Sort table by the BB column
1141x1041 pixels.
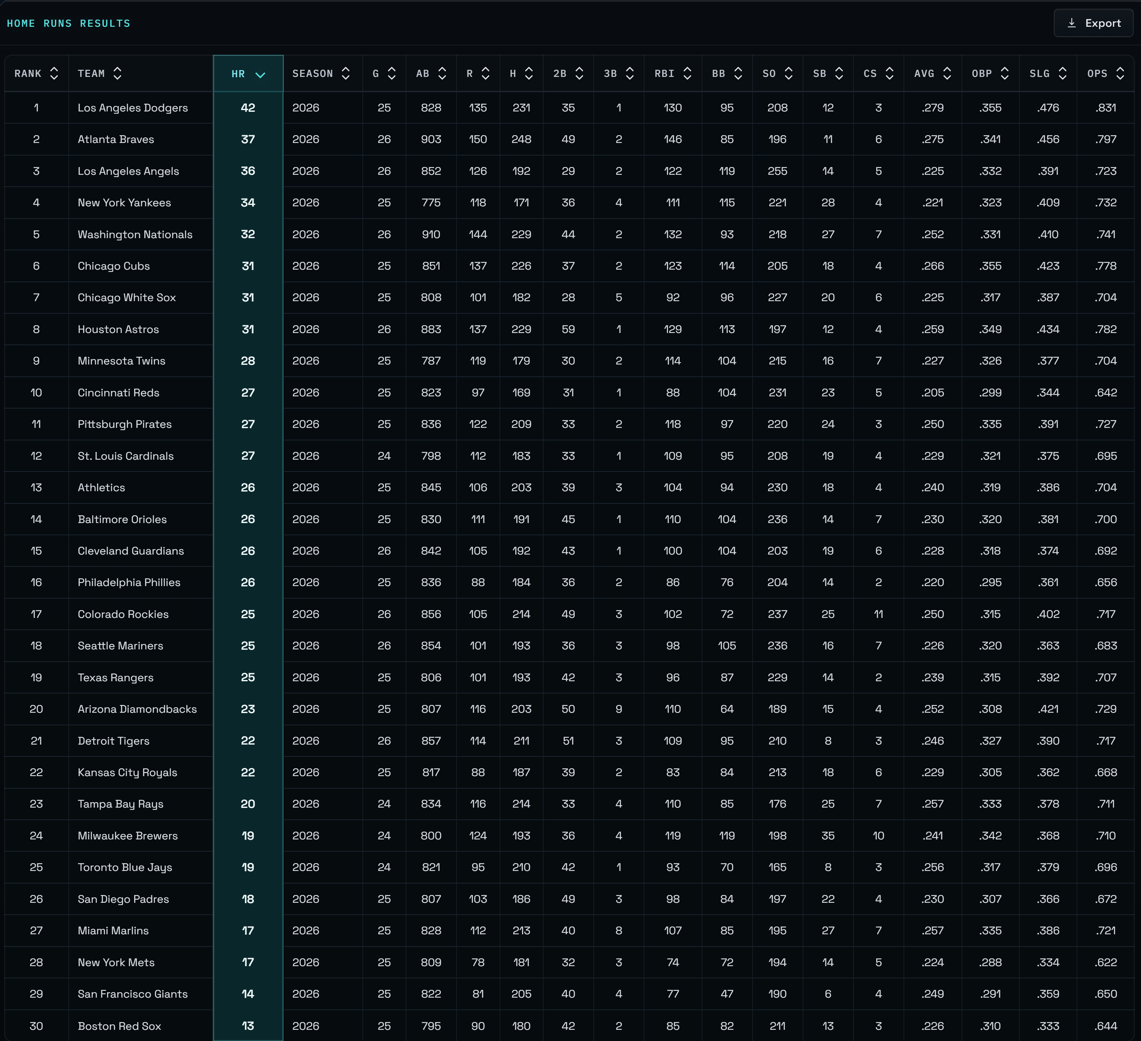click(x=719, y=74)
